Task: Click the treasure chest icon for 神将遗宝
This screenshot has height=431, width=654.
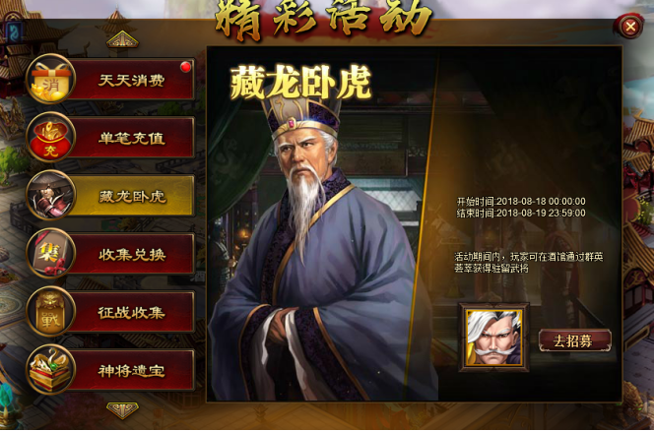Action: pos(51,370)
